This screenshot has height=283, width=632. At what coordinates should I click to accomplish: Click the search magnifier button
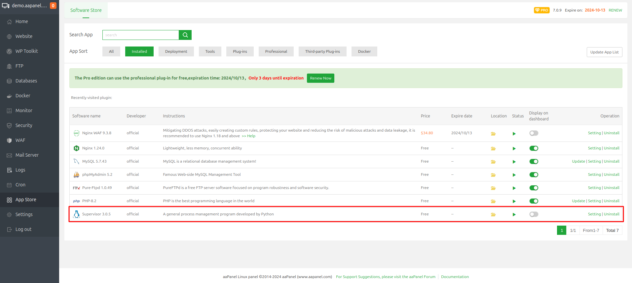[x=185, y=35]
